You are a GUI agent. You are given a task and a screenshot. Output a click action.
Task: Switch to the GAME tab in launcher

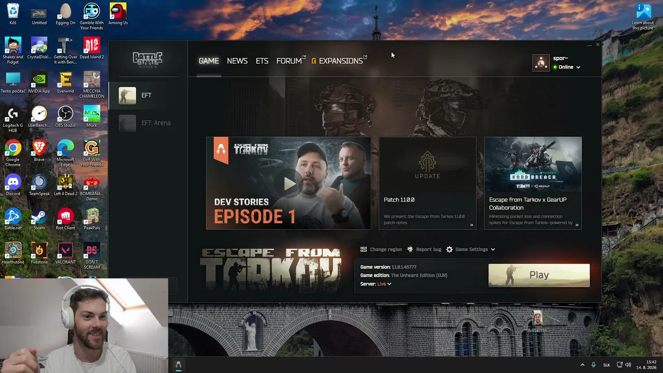tap(209, 61)
